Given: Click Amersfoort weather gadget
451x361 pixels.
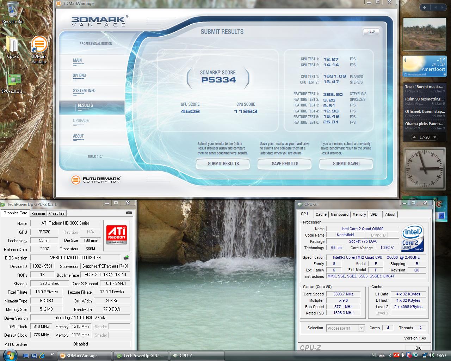Looking at the screenshot, I should click(x=425, y=66).
